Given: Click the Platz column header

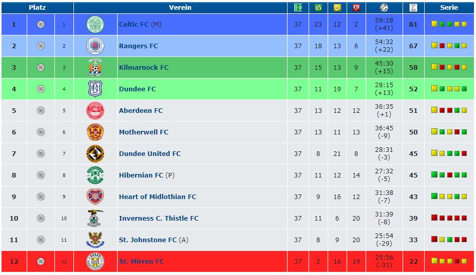Looking at the screenshot, I should coord(37,8).
